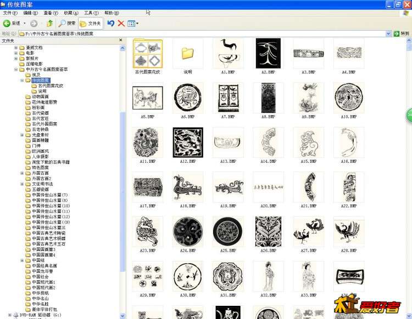The width and height of the screenshot is (412, 319).
Task: Open the 帮助(H) menu
Action: (112, 13)
